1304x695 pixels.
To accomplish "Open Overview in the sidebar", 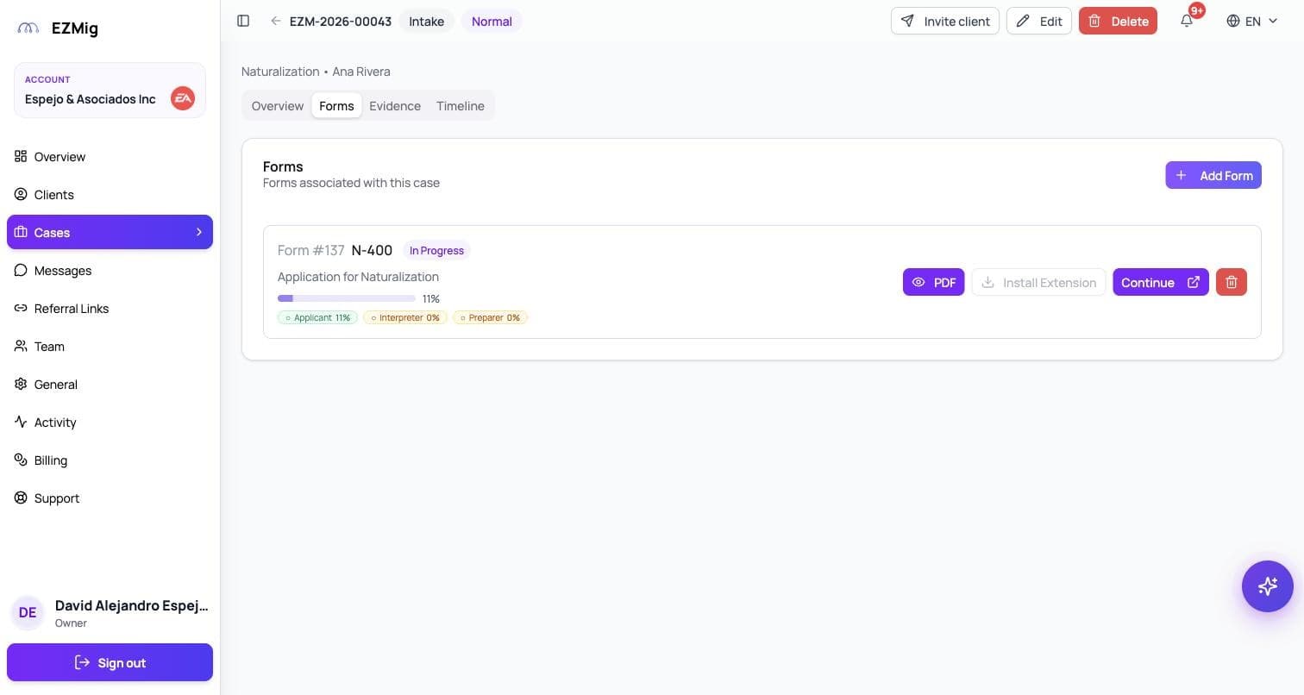I will (x=110, y=156).
